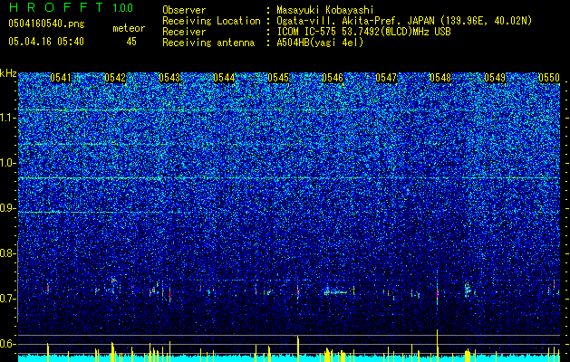570x362 pixels.
Task: Click the HROFFT program title
Action: point(56,7)
